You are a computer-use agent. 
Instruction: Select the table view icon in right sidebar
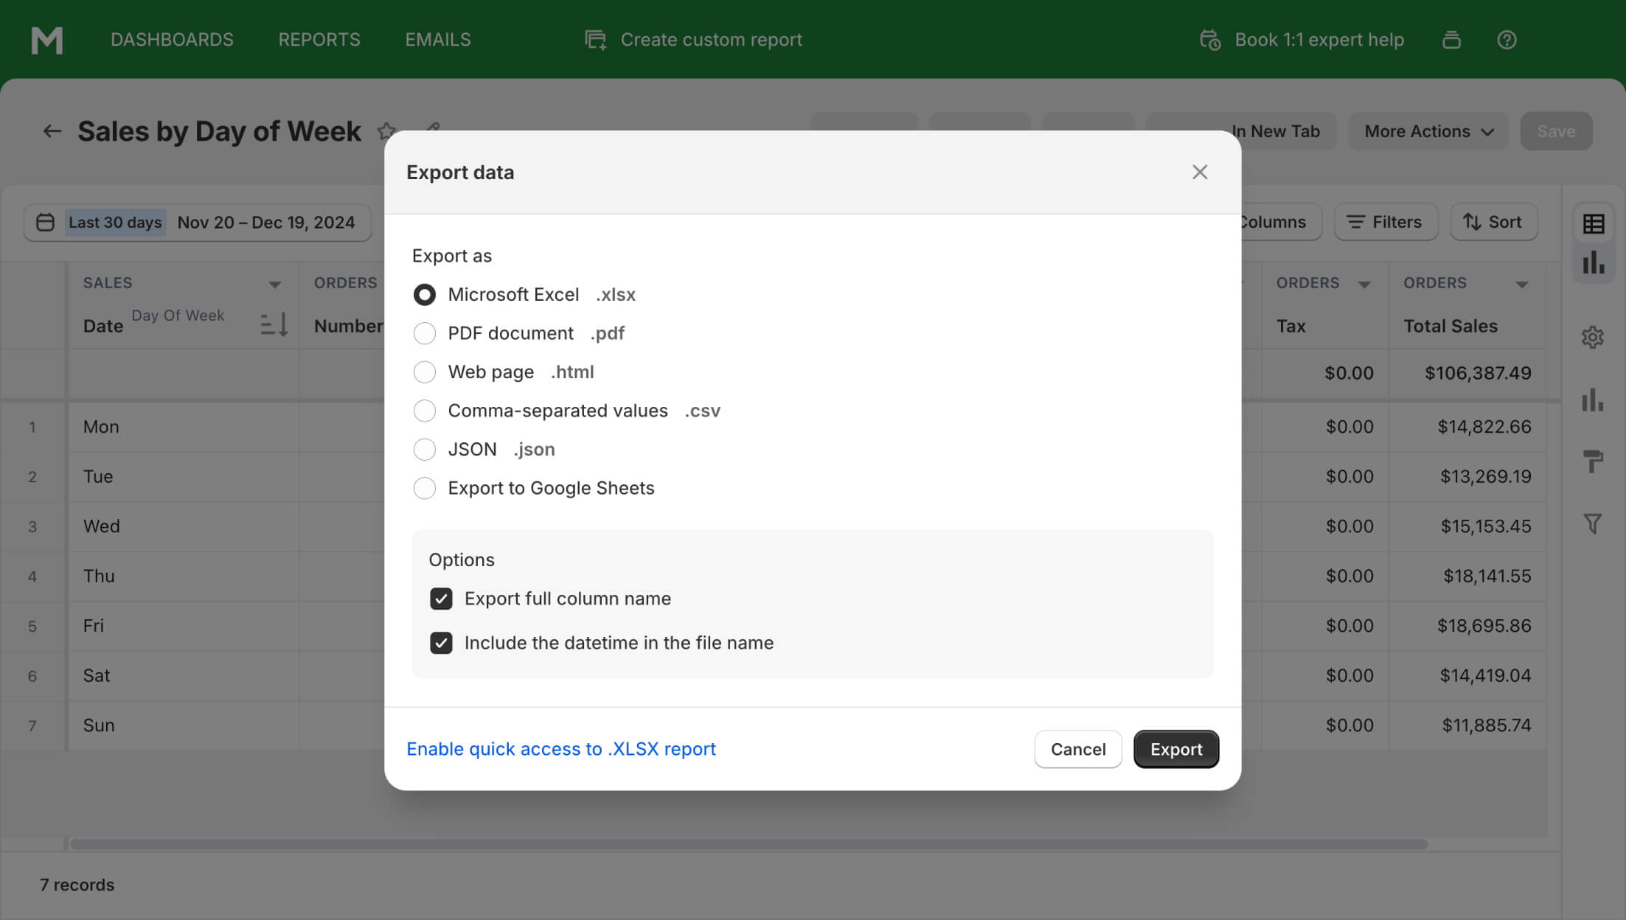click(1593, 223)
